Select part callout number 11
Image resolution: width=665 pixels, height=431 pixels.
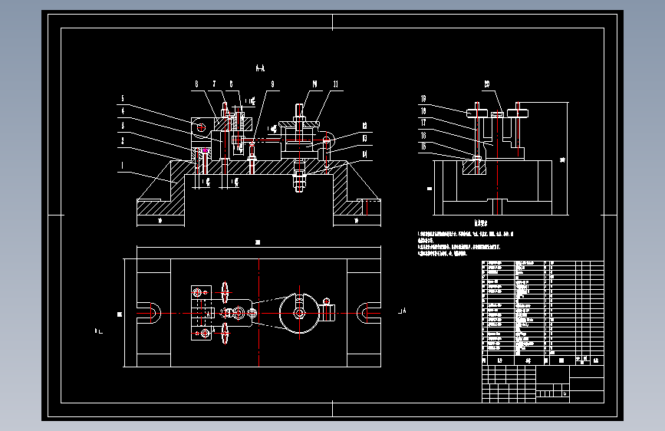click(x=335, y=84)
